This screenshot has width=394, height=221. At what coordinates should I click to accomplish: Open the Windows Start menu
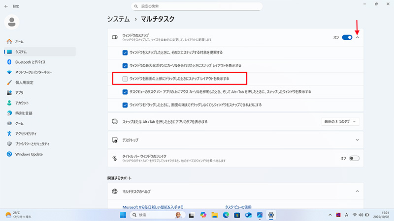point(123,215)
